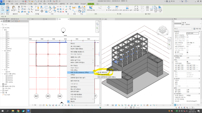The image size is (202, 113).
Task: Select the Align tool icon
Action: [42, 7]
